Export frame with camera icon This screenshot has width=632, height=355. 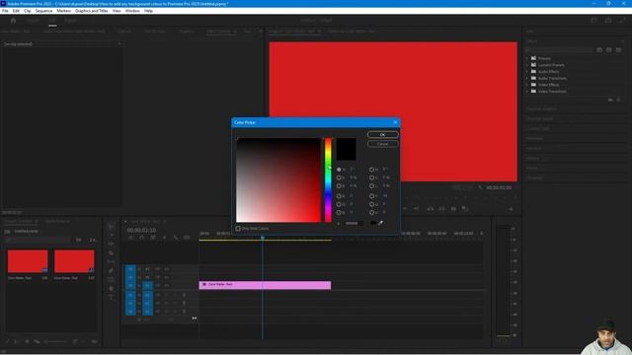(453, 208)
